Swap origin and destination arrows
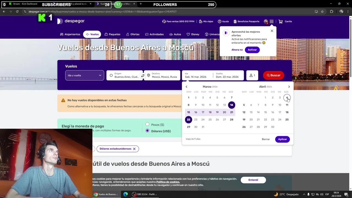 click(143, 75)
